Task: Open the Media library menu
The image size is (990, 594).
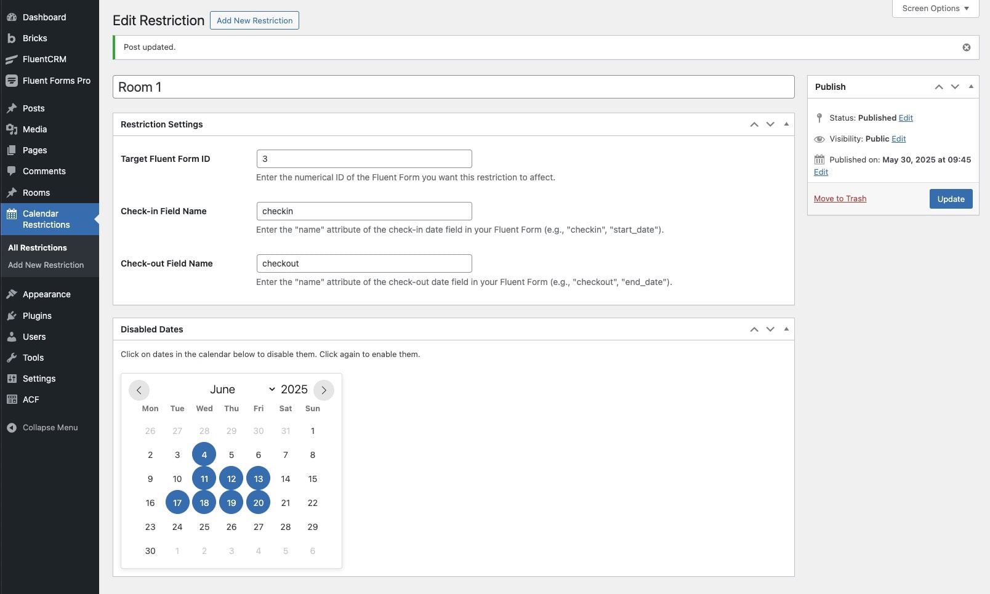Action: click(x=34, y=129)
